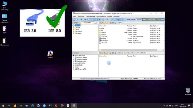
Task: Click the total size capacity bar
Action: click(x=153, y=19)
